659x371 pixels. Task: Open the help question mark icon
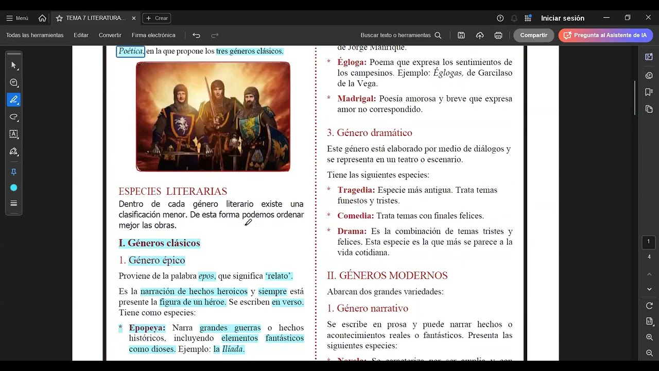(x=500, y=18)
